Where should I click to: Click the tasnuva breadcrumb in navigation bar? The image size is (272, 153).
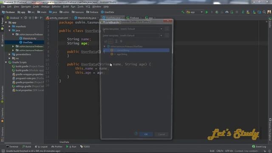coord(78,12)
